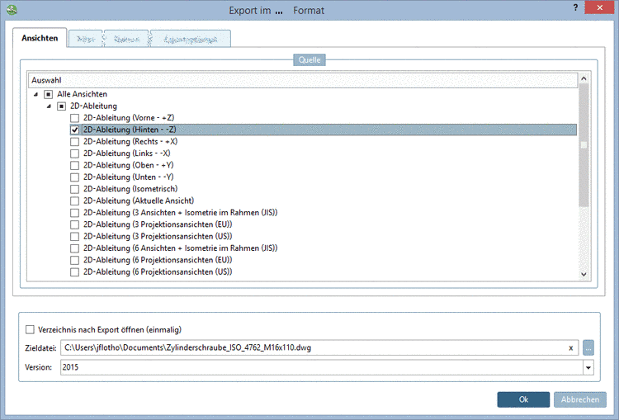Collapse the 2D-Ableitung tree node
The width and height of the screenshot is (619, 420).
click(49, 106)
